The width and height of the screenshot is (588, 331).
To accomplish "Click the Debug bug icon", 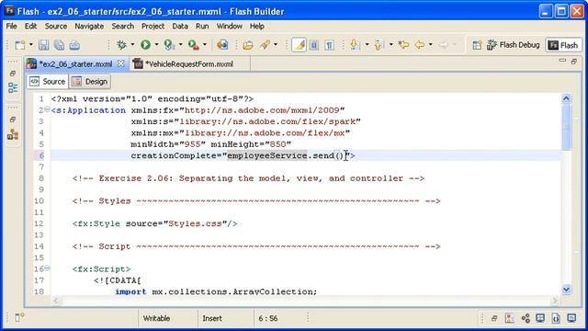I will click(122, 45).
